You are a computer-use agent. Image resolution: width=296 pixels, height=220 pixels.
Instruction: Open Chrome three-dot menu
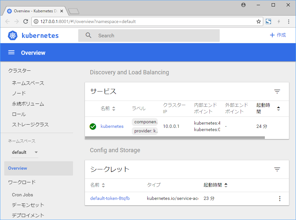click(x=289, y=21)
